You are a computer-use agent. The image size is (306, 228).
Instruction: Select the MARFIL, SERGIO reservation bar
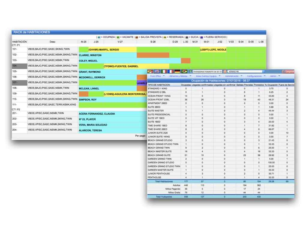click(x=112, y=49)
